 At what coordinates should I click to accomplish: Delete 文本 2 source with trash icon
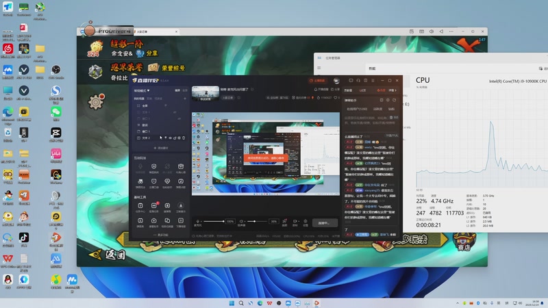[184, 138]
